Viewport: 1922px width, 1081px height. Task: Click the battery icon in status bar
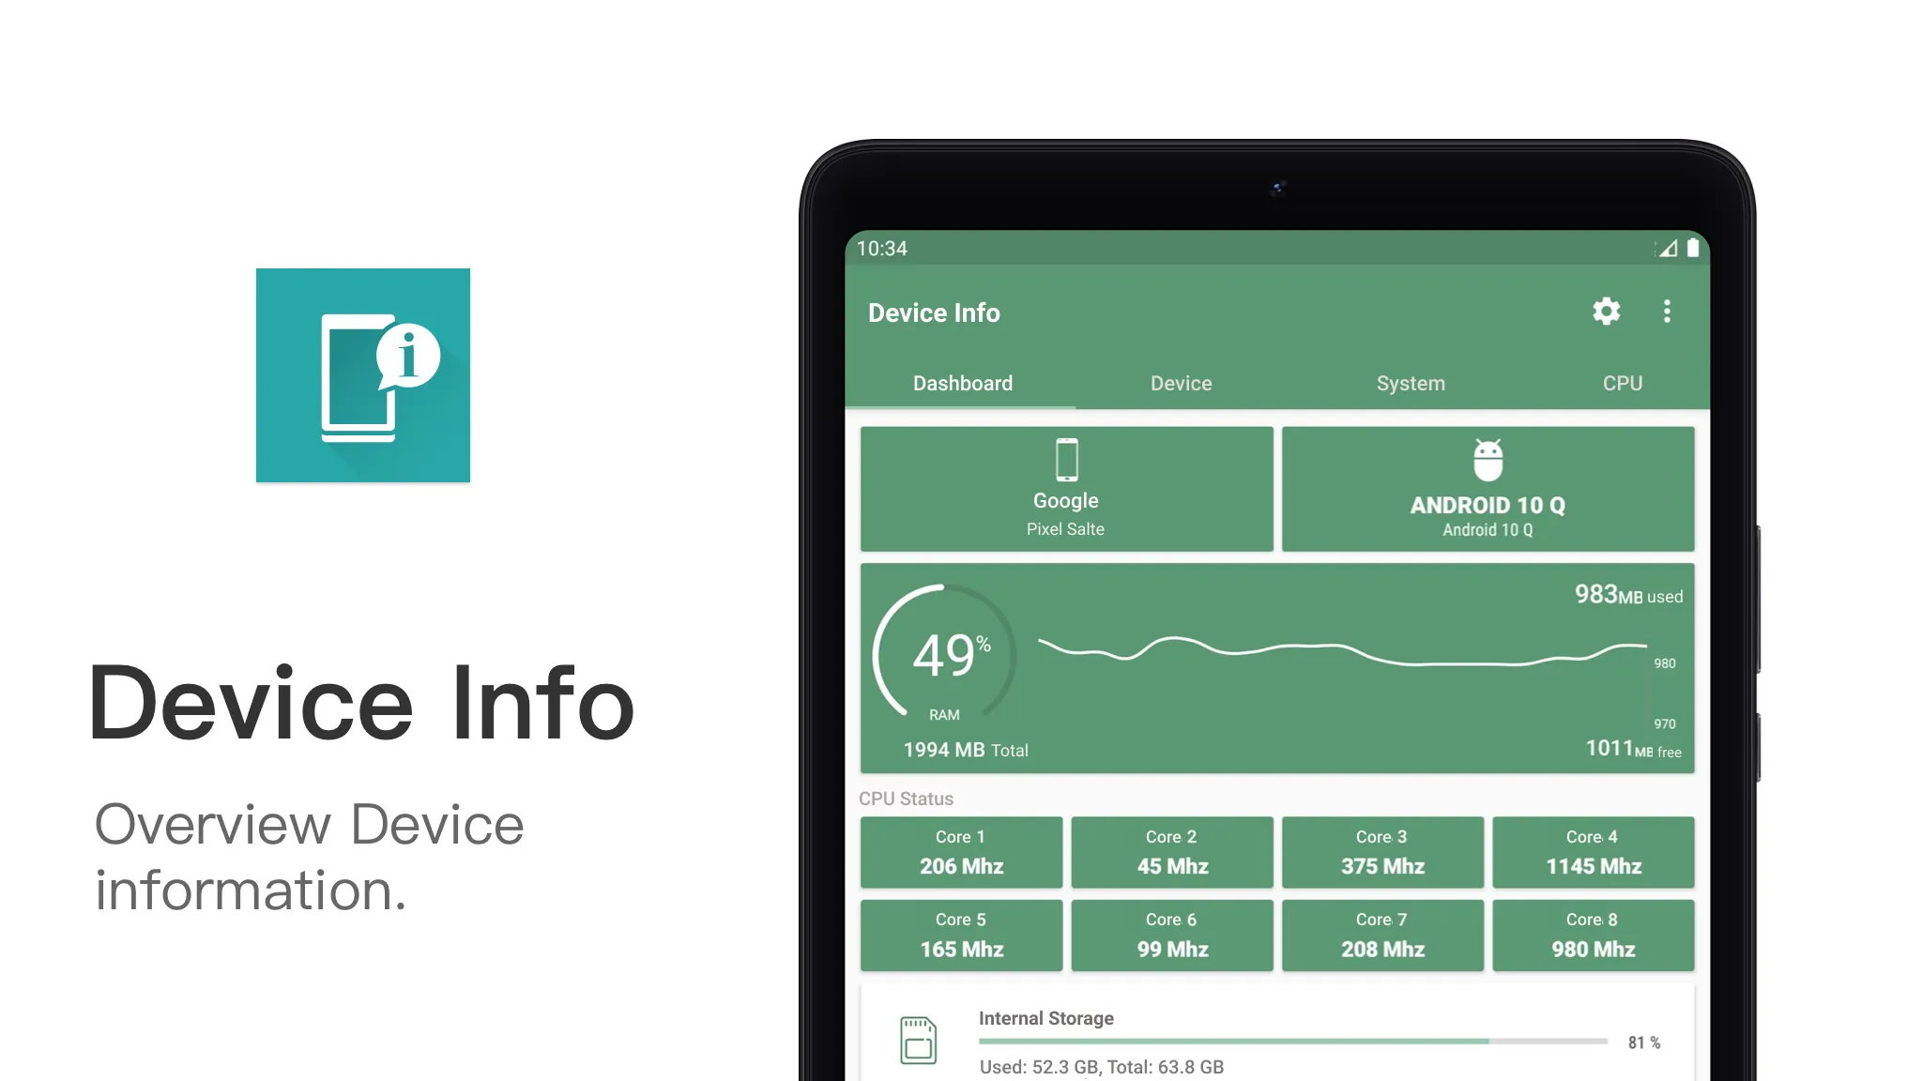click(x=1691, y=247)
